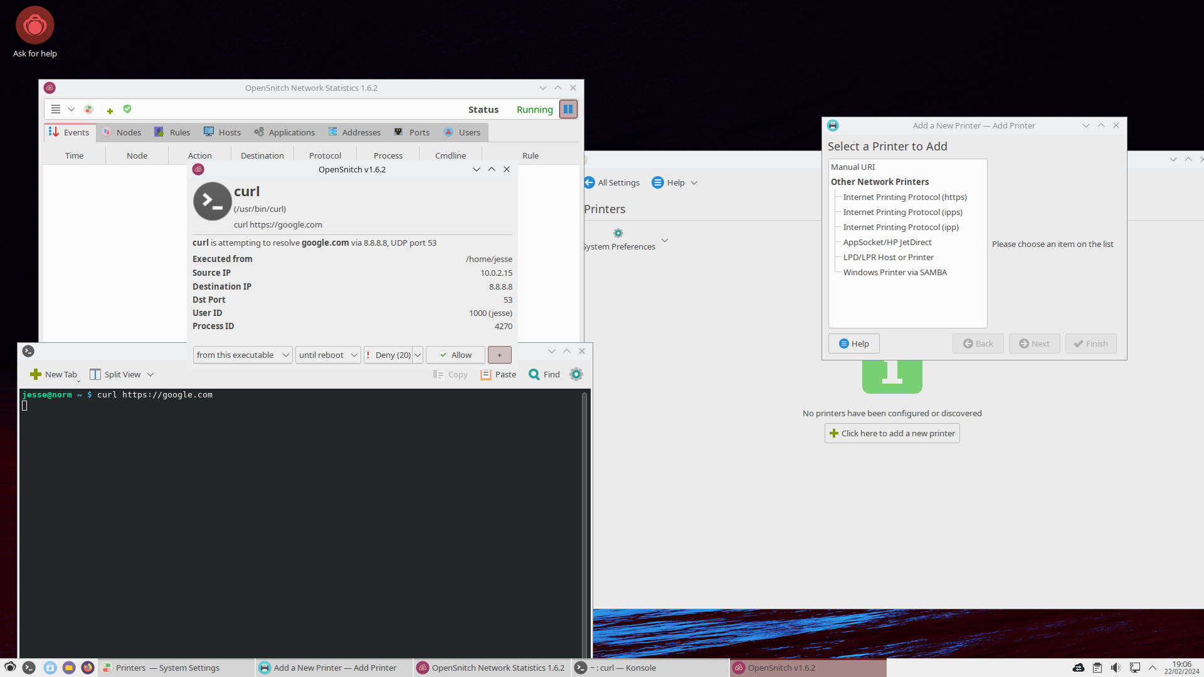Open a New Tab in Konsole
This screenshot has width=1204, height=677.
click(53, 374)
